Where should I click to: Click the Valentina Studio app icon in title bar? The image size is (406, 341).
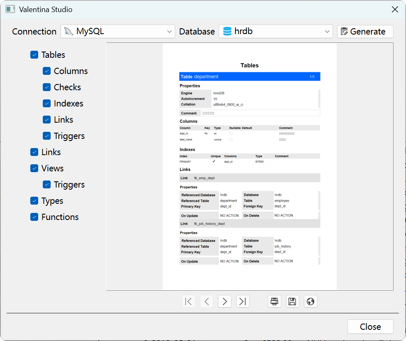pyautogui.click(x=10, y=9)
